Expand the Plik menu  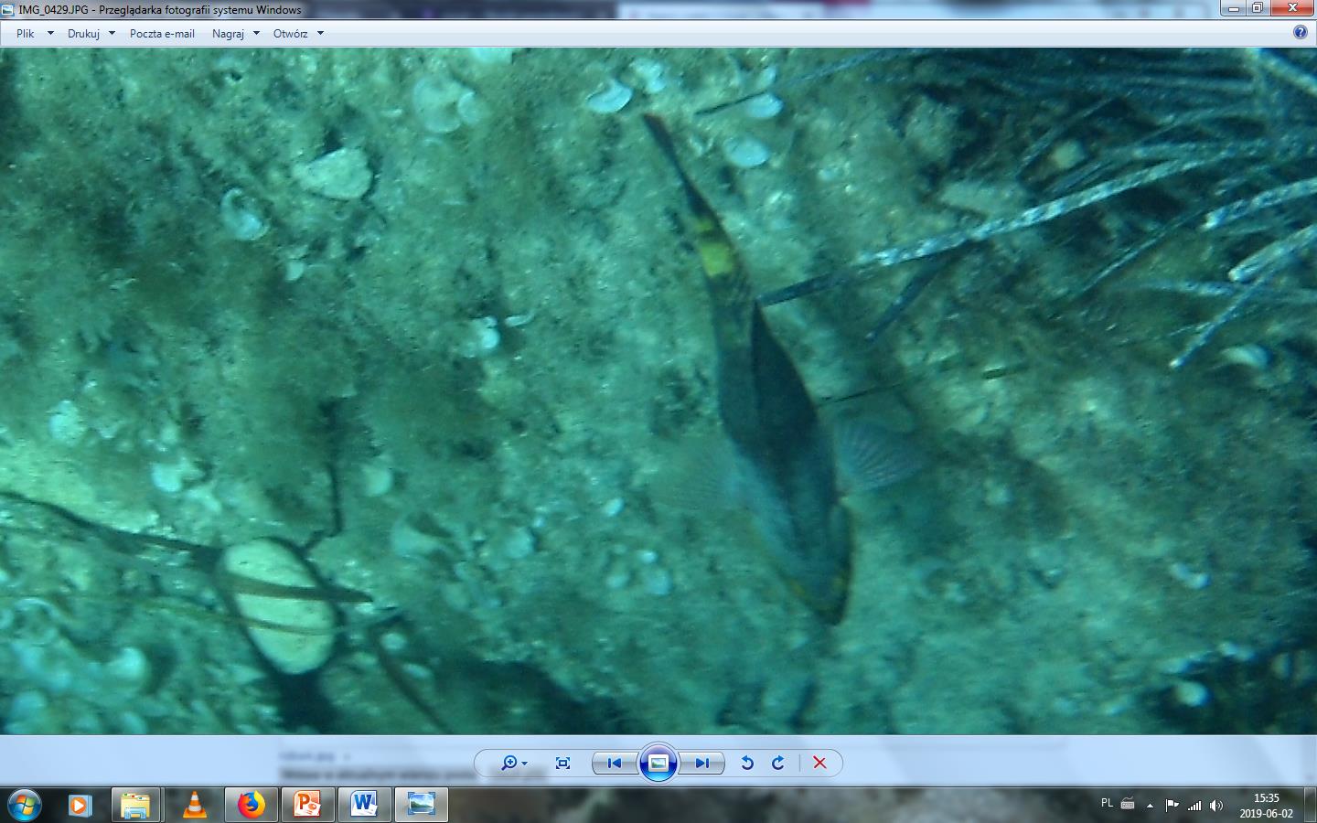pos(34,33)
